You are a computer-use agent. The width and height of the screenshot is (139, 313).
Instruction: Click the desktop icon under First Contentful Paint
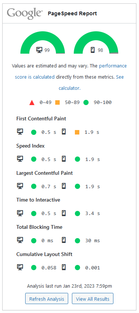point(20,132)
